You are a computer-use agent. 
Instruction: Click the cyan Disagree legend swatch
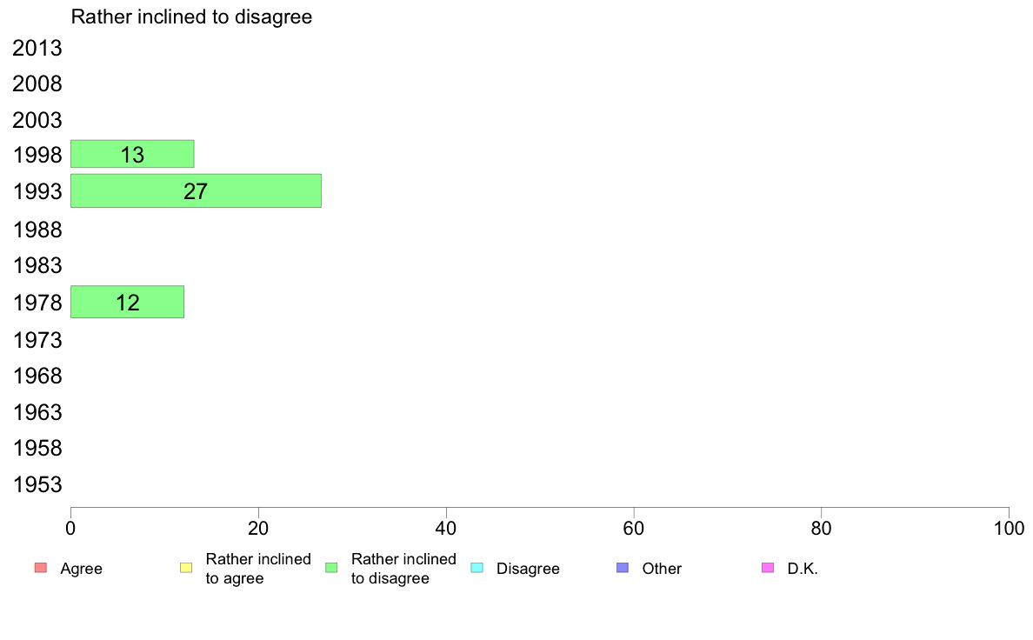(477, 568)
